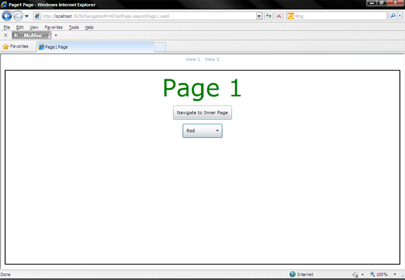Open the search provider options dropdown
405x280 pixels.
400,16
